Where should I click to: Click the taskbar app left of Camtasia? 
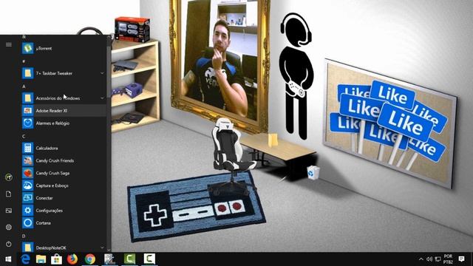(x=110, y=259)
